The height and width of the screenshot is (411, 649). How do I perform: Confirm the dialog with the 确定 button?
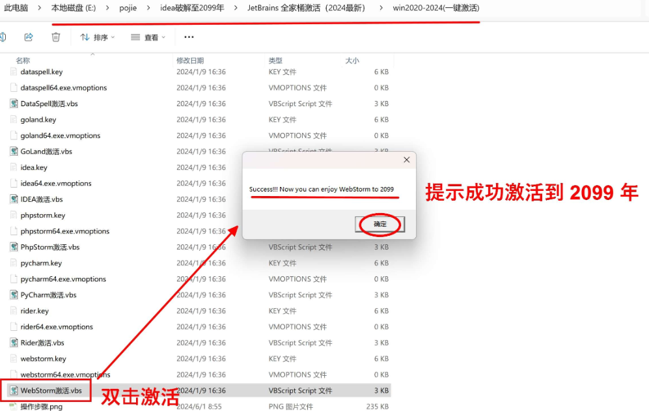point(380,224)
